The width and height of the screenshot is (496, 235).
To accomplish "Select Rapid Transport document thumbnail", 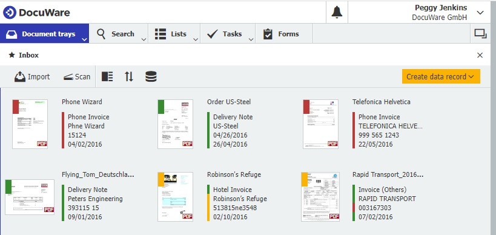I will 320,197.
